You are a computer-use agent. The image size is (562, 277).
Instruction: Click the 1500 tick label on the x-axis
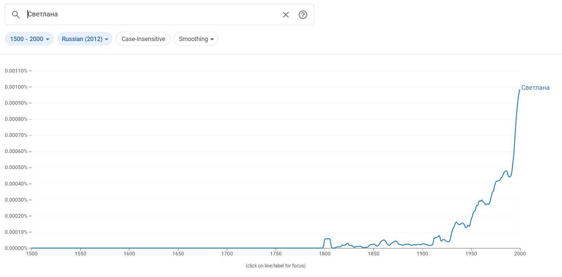(32, 254)
